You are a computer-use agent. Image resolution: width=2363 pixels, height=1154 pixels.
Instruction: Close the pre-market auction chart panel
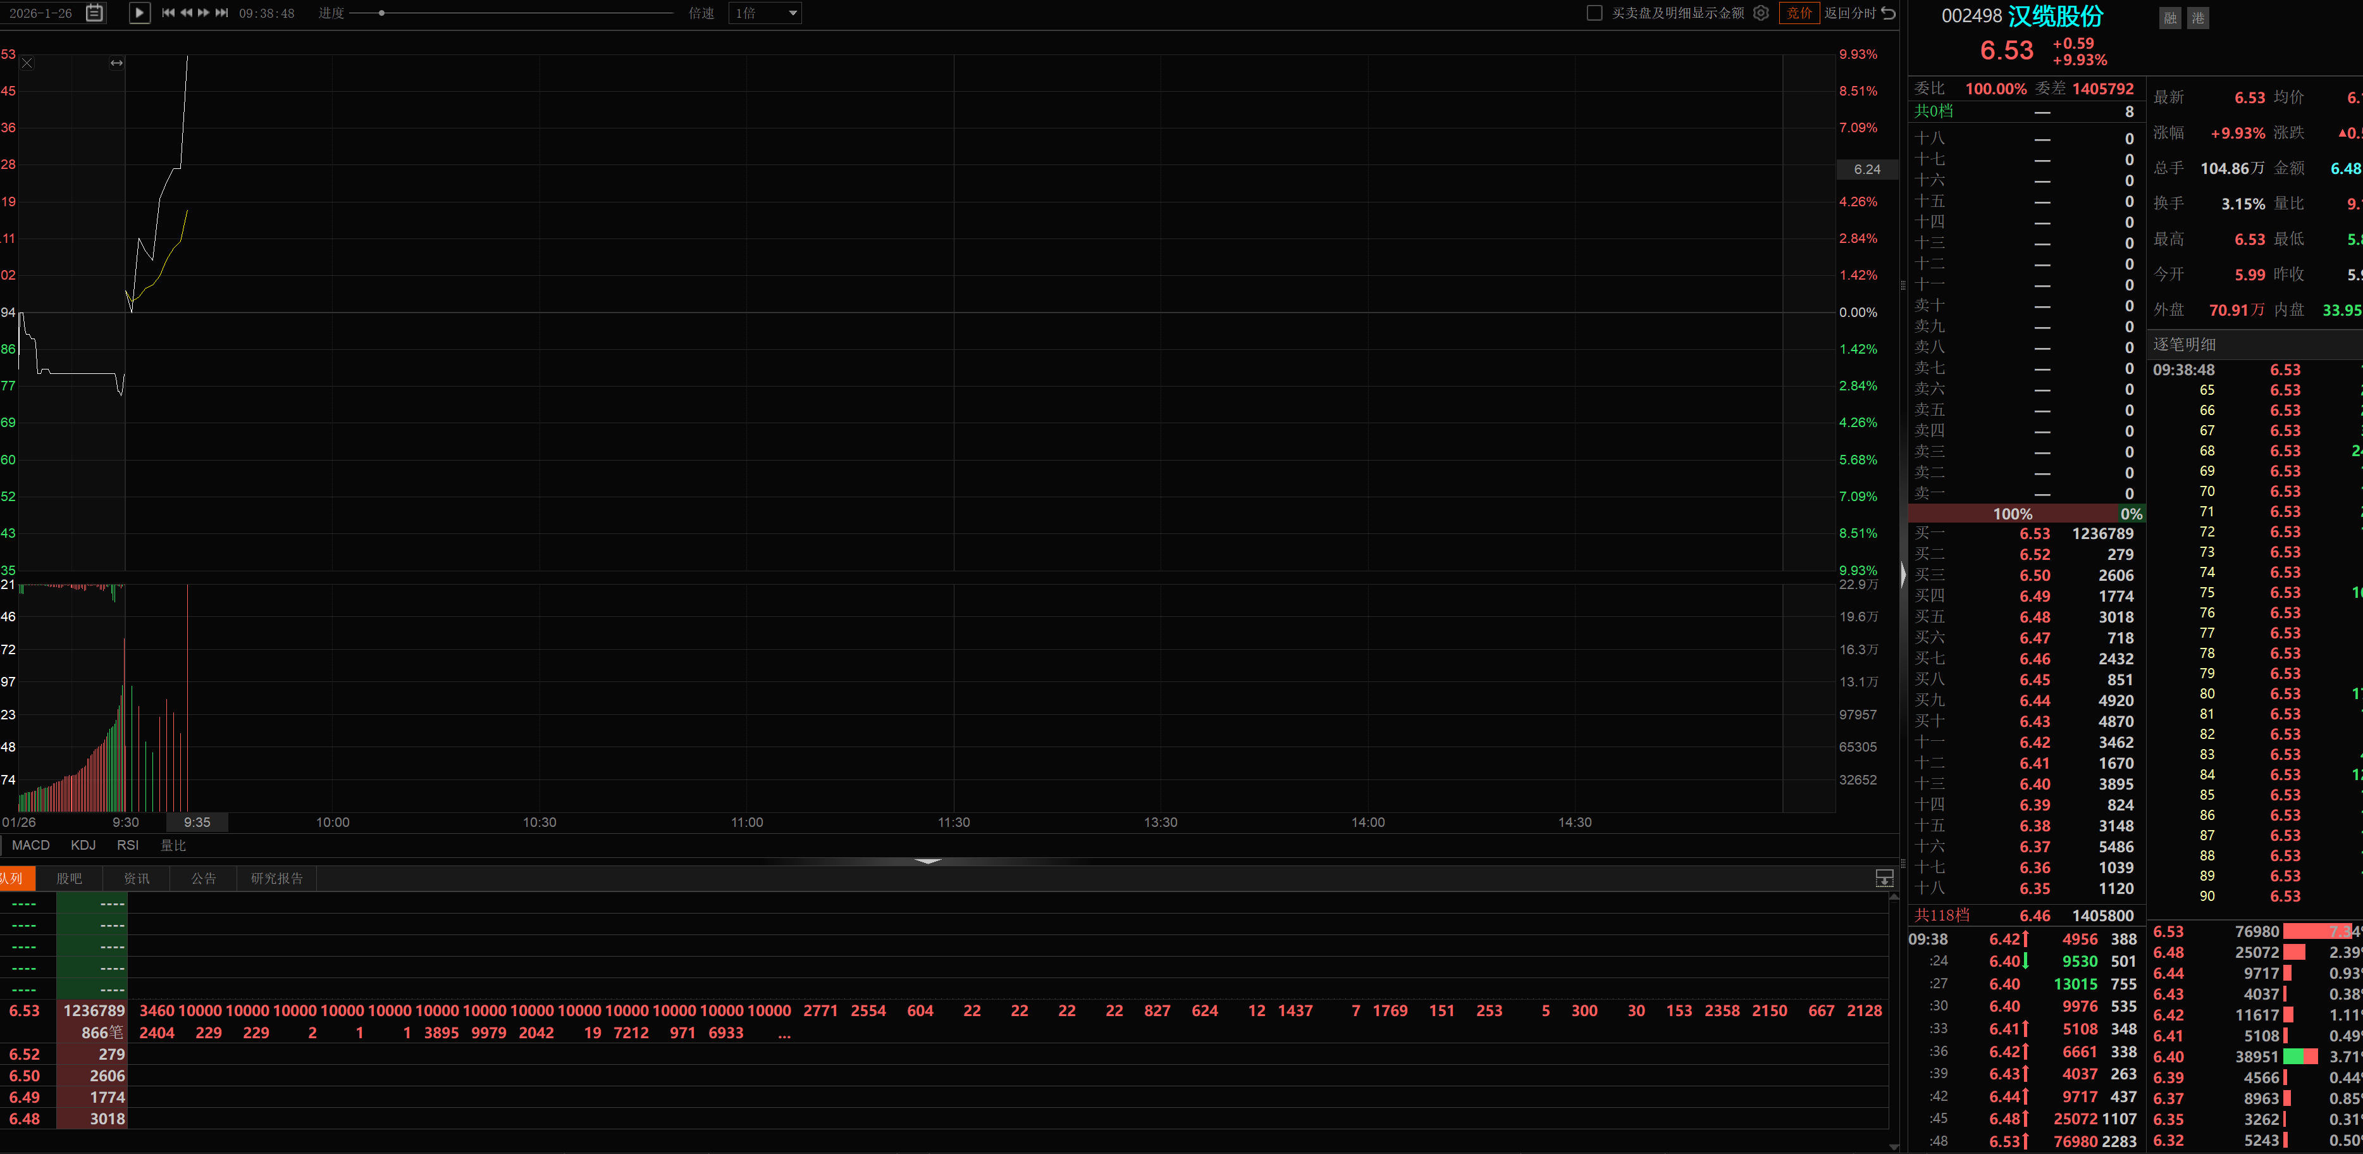(x=27, y=63)
